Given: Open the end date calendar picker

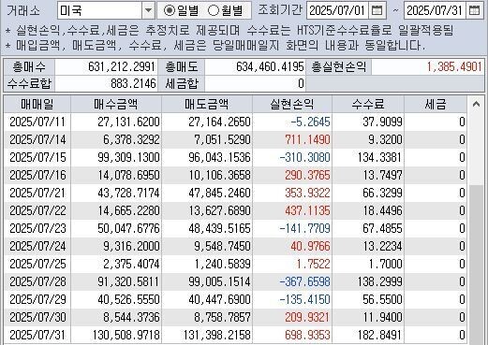Looking at the screenshot, I should (x=474, y=11).
